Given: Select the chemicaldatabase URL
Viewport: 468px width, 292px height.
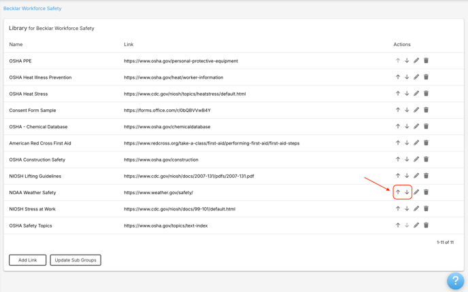Looking at the screenshot, I should (x=167, y=126).
